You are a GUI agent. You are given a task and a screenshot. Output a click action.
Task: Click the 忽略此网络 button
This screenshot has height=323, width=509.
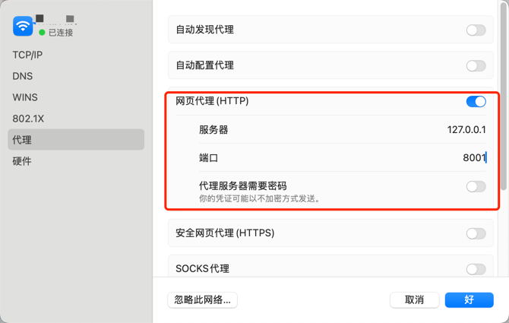202,299
